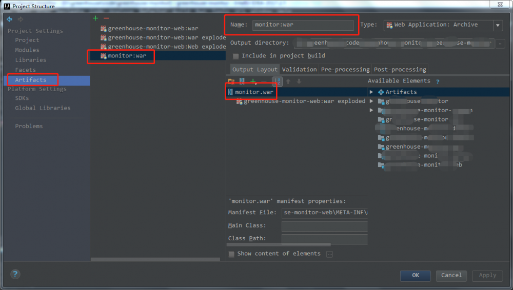Create Archive in output layout toolbar

242,81
